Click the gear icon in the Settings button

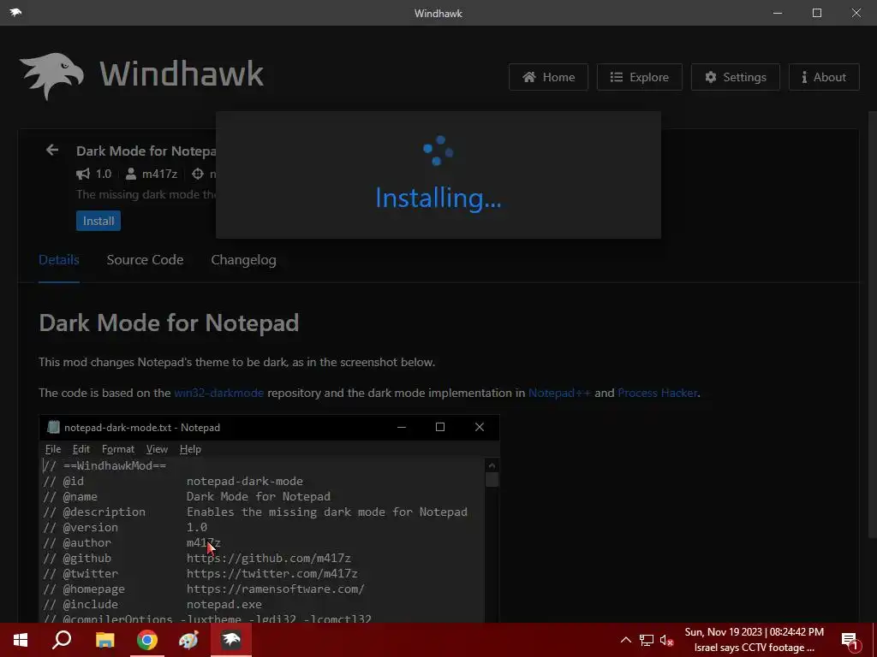tap(710, 77)
